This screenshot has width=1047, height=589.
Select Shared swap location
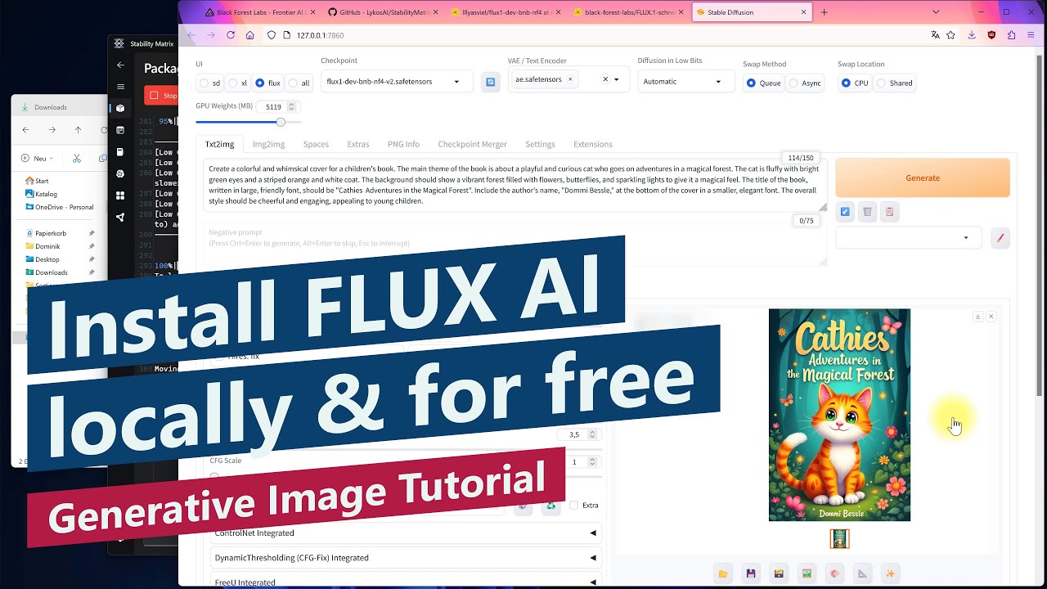tap(895, 83)
